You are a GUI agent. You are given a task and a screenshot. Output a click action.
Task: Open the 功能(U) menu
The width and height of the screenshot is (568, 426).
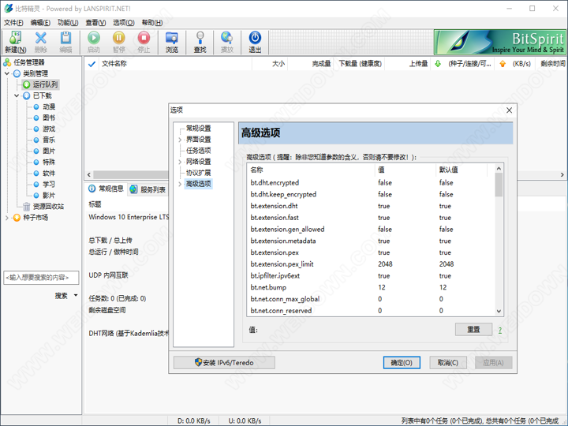coord(68,22)
